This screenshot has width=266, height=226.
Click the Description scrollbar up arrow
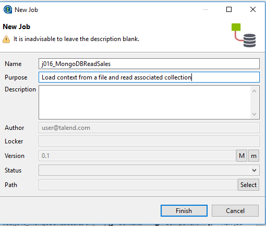pos(254,91)
